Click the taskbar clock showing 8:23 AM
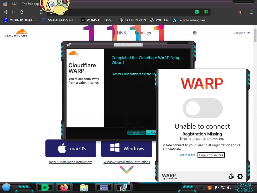Viewport: 257px width, 193px height. [x=244, y=187]
